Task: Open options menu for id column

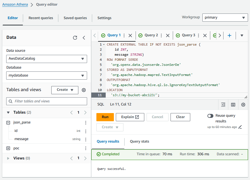Action: pos(86,131)
